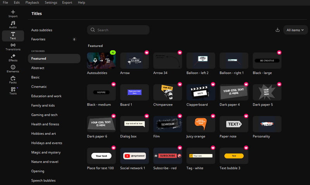Choose the Autosubtitles AI thumbnail

tap(101, 60)
